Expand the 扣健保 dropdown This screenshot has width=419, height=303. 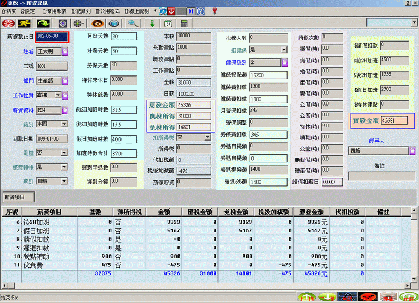tap(284, 50)
